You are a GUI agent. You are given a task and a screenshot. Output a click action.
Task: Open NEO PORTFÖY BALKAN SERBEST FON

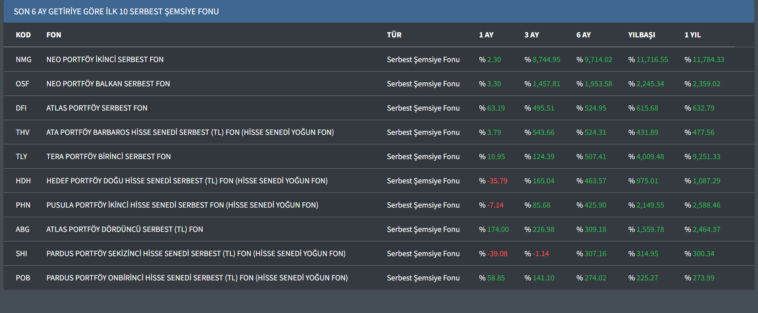[x=108, y=84]
